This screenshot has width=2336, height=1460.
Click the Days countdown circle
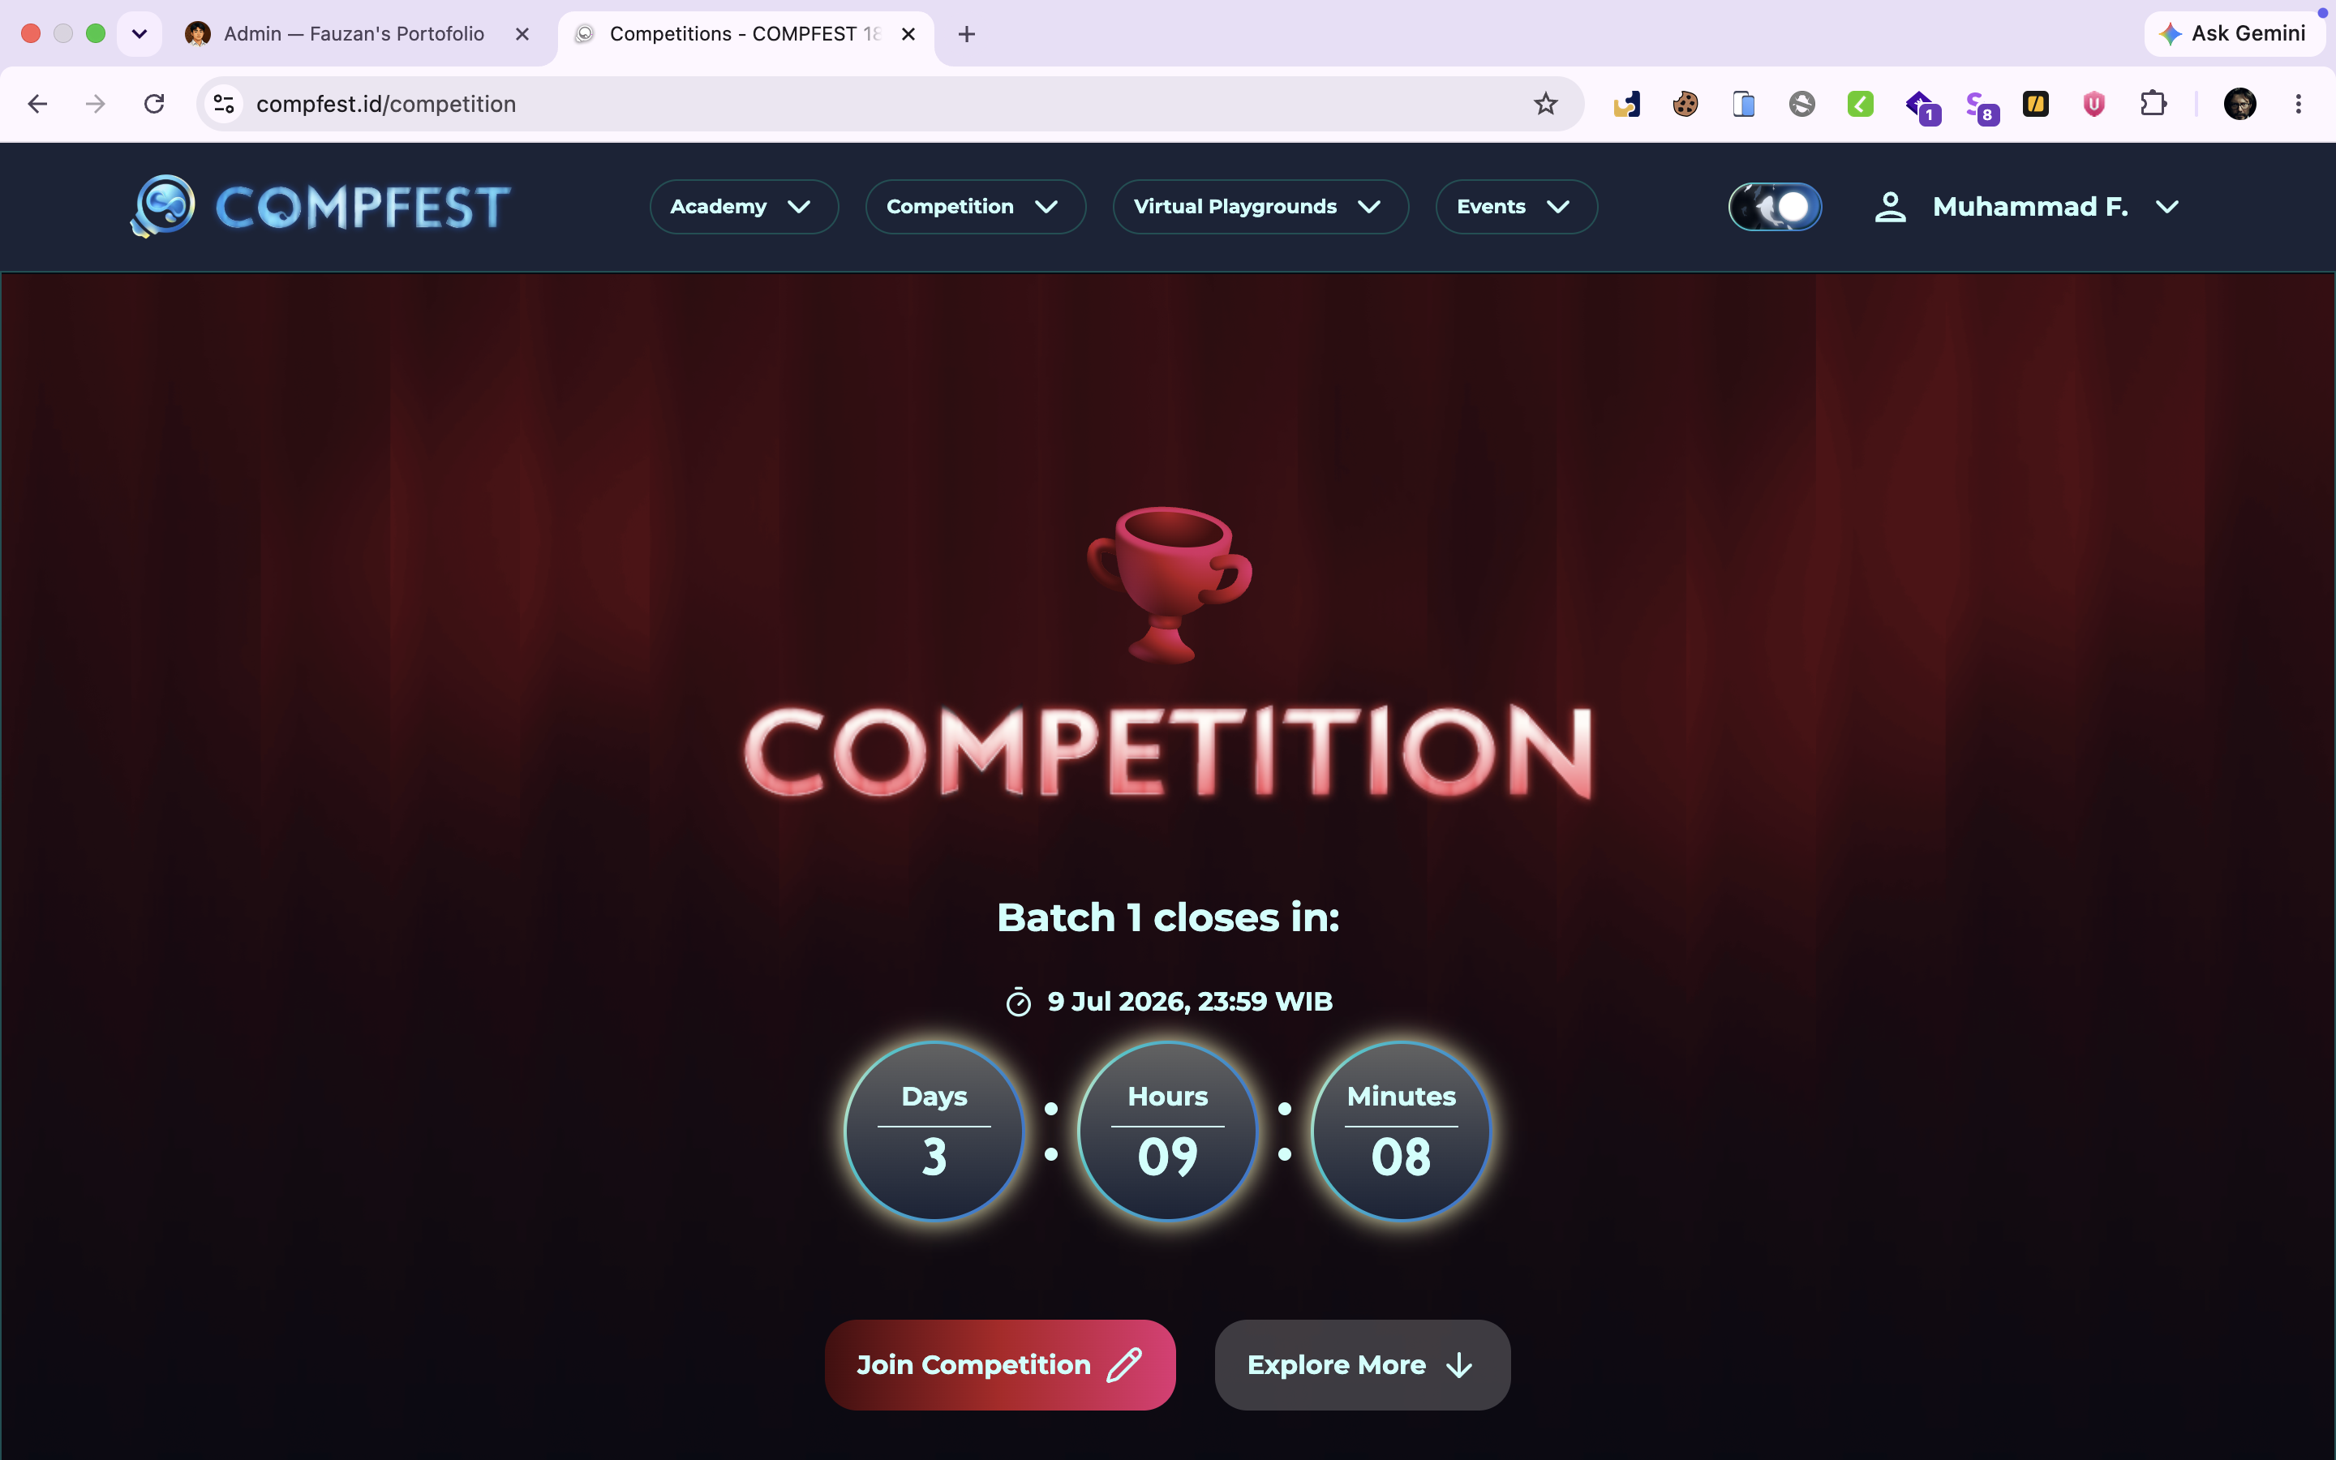934,1131
